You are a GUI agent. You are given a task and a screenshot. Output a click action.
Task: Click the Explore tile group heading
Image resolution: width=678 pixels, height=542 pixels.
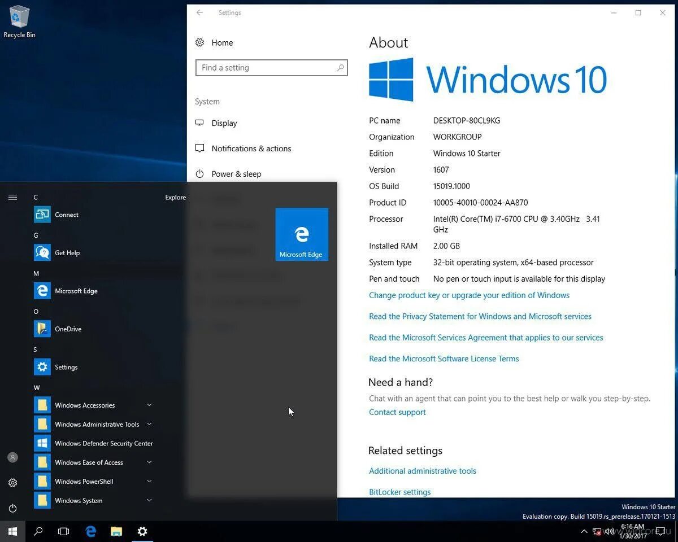pyautogui.click(x=175, y=197)
